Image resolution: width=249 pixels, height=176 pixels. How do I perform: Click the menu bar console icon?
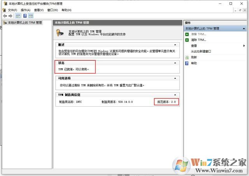pyautogui.click(x=4, y=10)
